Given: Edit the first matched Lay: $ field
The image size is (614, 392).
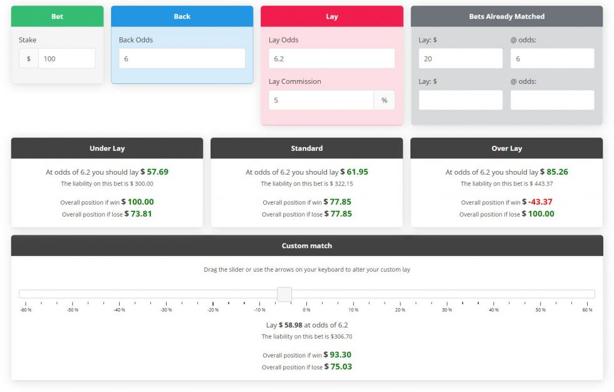Looking at the screenshot, I should (460, 59).
